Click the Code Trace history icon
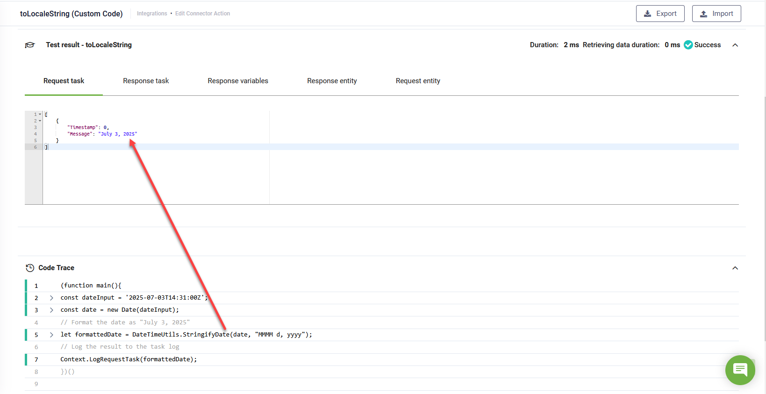The width and height of the screenshot is (766, 394). point(30,268)
